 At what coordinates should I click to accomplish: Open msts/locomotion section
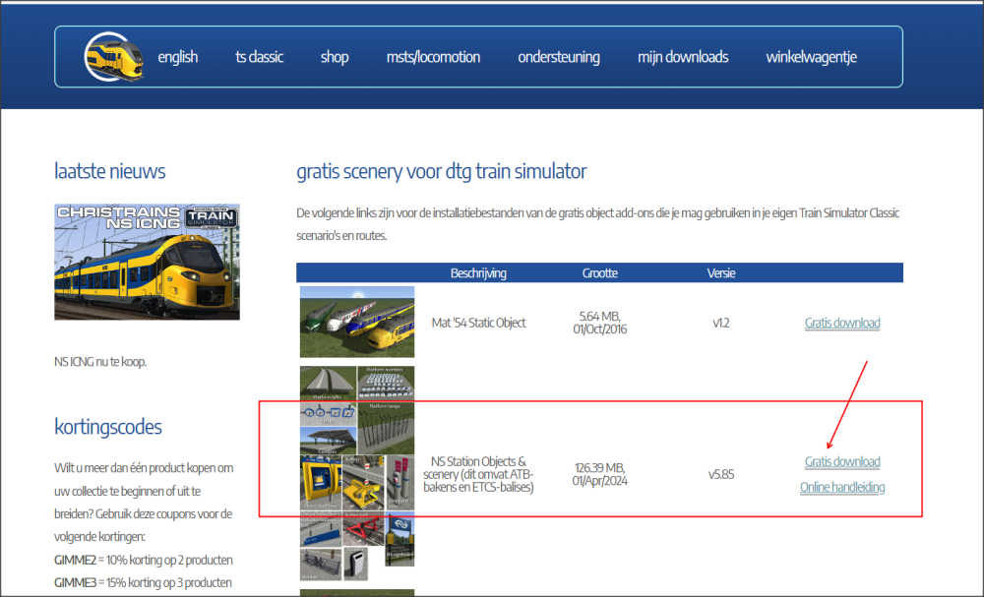pyautogui.click(x=433, y=57)
